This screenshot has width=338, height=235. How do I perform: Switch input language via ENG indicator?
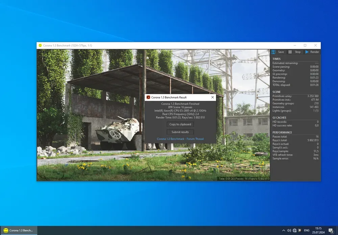pos(307,230)
